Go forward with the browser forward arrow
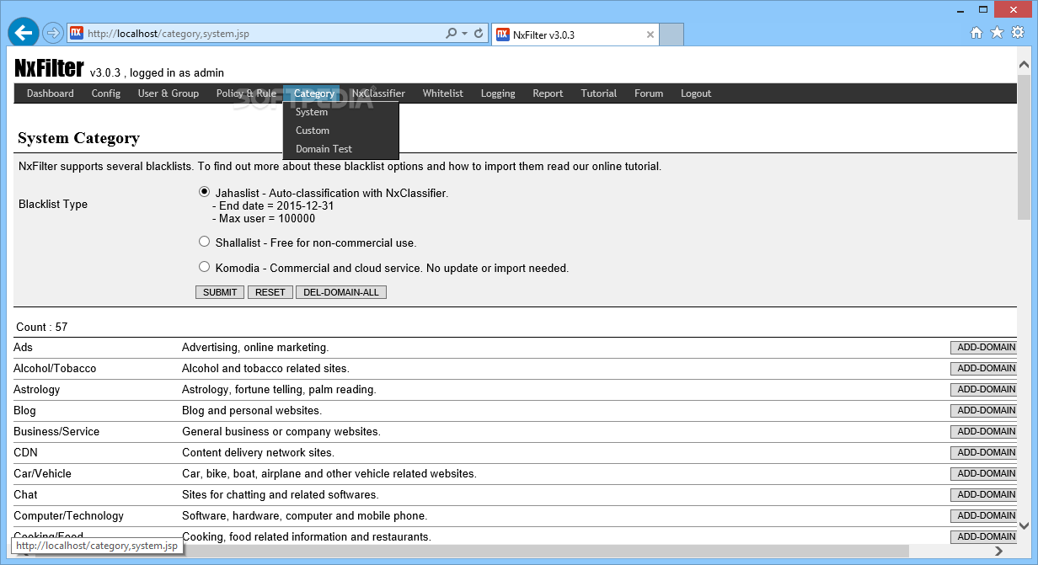The width and height of the screenshot is (1038, 565). [52, 34]
